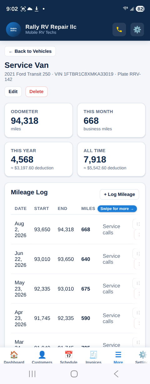Screen dimensions: 150x384
Task: Click miles value 675
Action: (86, 289)
